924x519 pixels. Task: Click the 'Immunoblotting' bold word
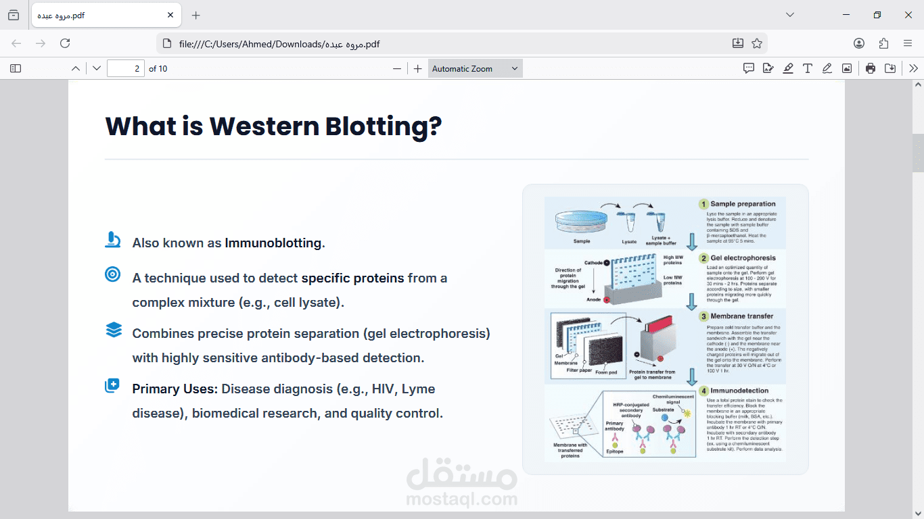(x=273, y=243)
